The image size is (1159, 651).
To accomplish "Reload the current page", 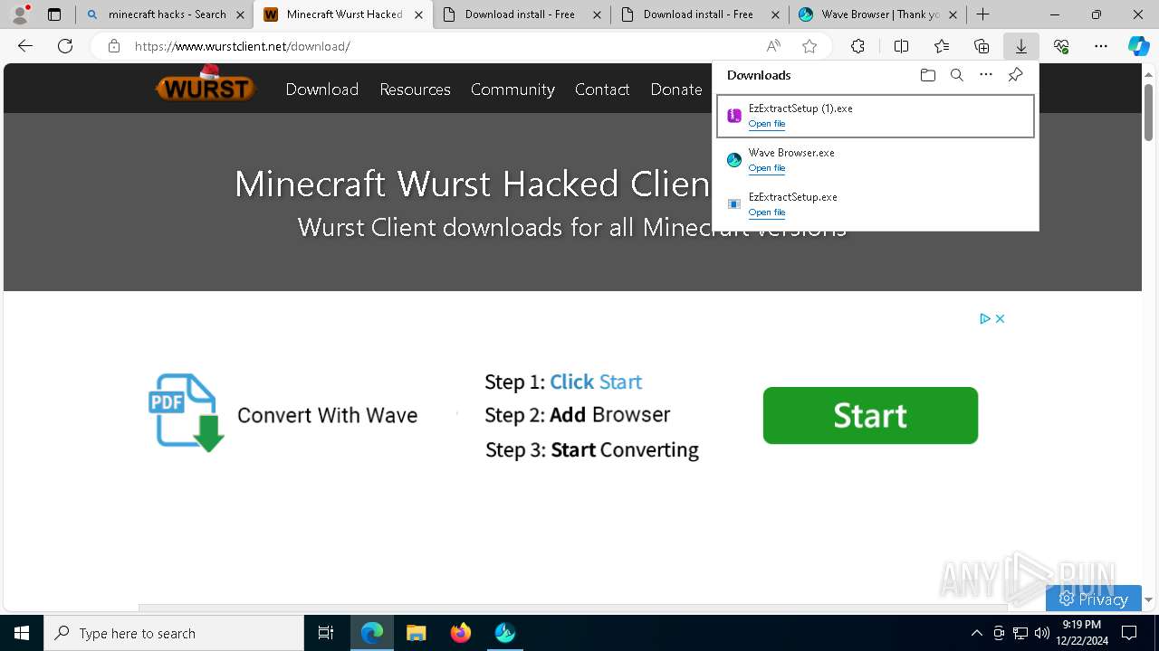I will (65, 46).
